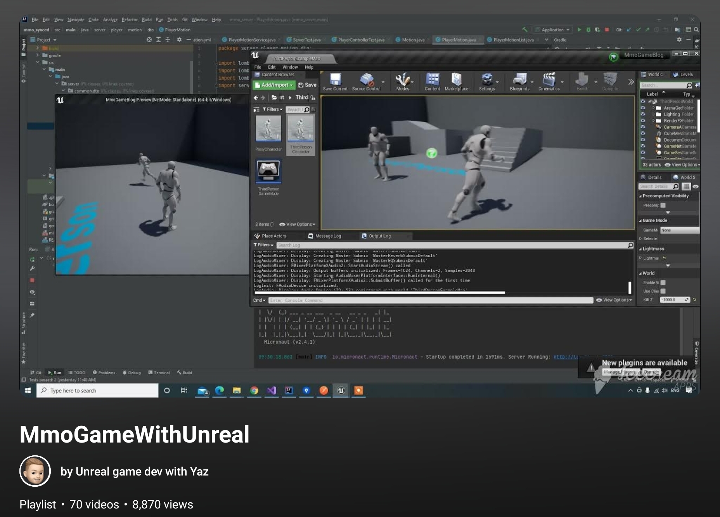
Task: Toggle Enable World checkbox in Details
Action: [663, 282]
